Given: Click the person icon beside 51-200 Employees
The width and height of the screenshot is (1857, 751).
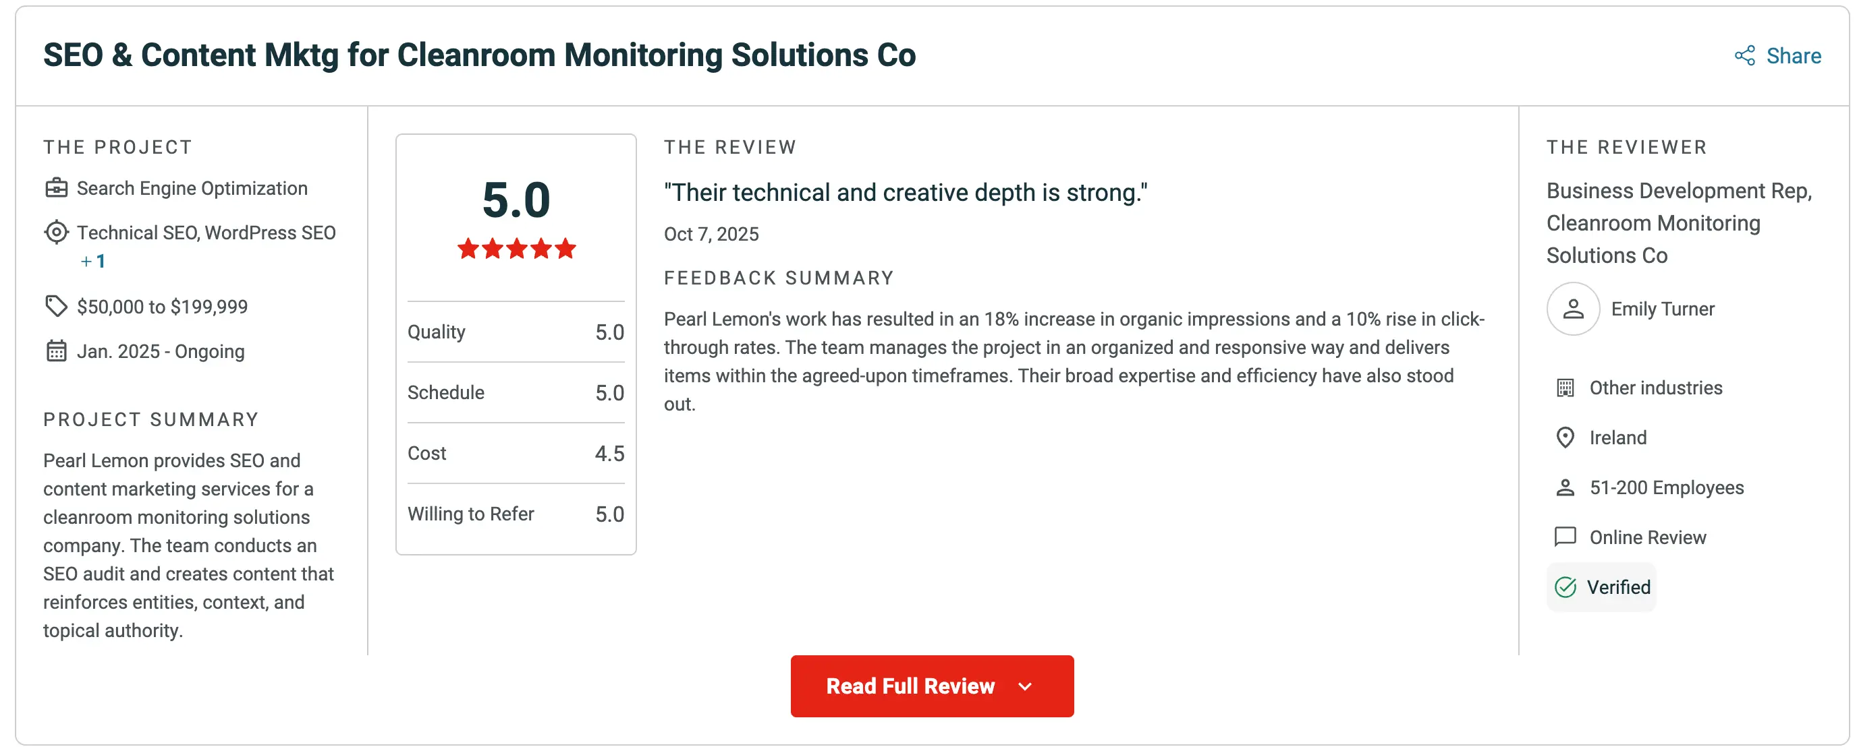Looking at the screenshot, I should [x=1564, y=487].
